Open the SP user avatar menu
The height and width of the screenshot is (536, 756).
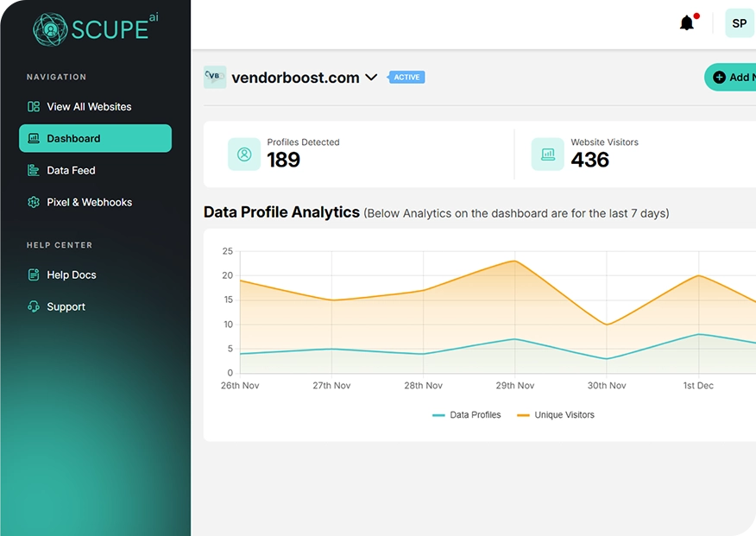(739, 23)
